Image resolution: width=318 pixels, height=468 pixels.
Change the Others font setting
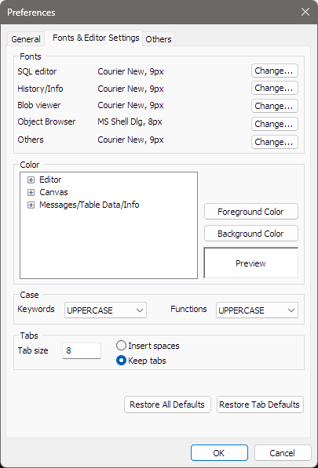point(274,142)
